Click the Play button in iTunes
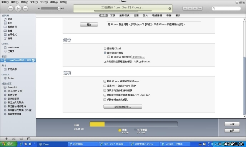This screenshot has height=147, width=246. (x=18, y=8)
